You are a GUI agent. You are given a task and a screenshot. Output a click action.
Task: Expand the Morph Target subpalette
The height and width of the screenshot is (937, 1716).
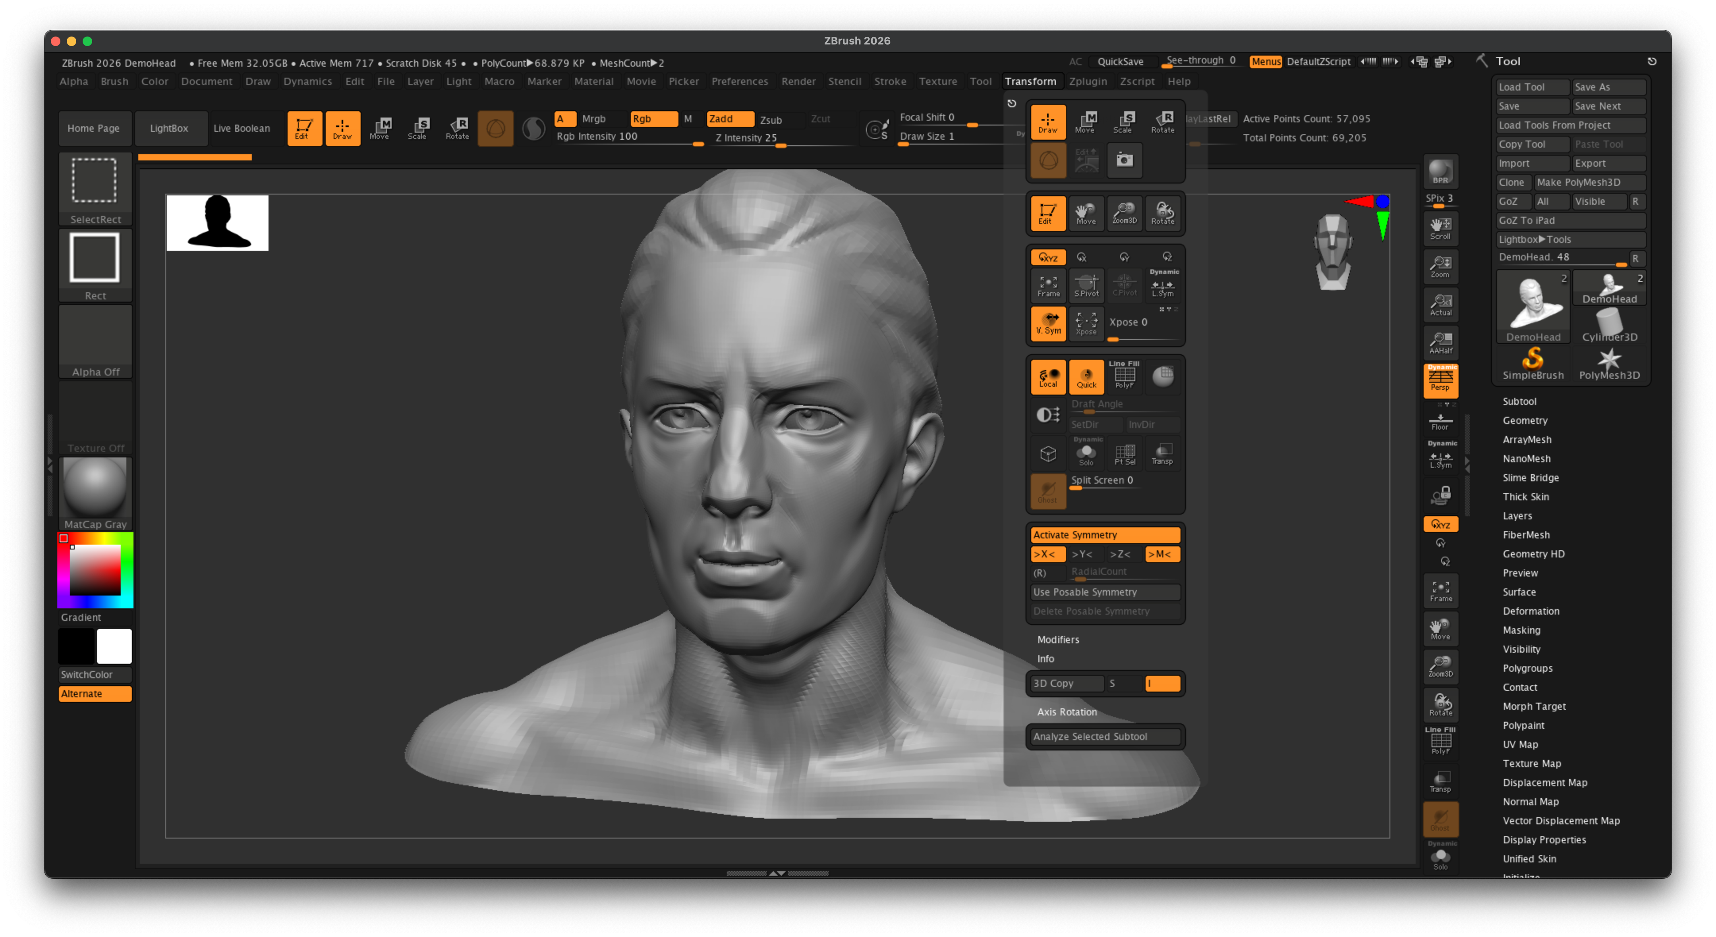tap(1534, 706)
